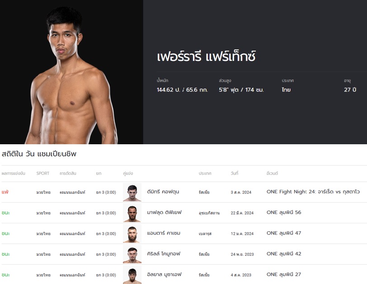Open opponent name มาฟลุด ติฟิเยฟ
The image size is (367, 284).
tap(165, 213)
